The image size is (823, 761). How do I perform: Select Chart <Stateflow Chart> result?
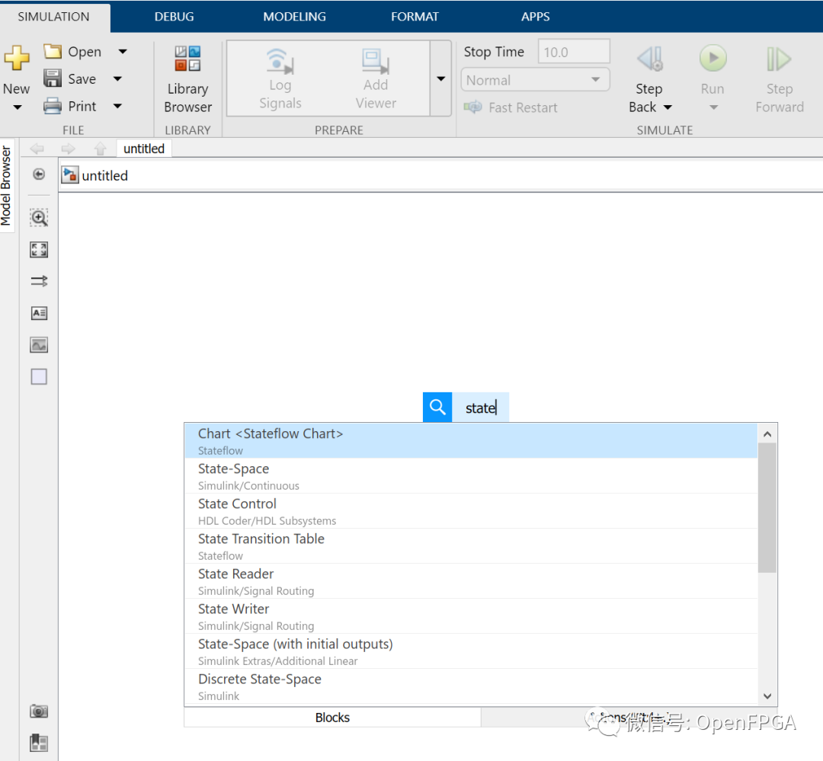[471, 441]
